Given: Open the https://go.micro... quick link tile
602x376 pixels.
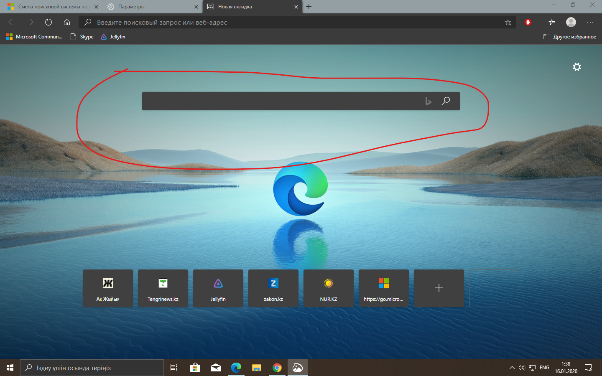Looking at the screenshot, I should tap(384, 288).
